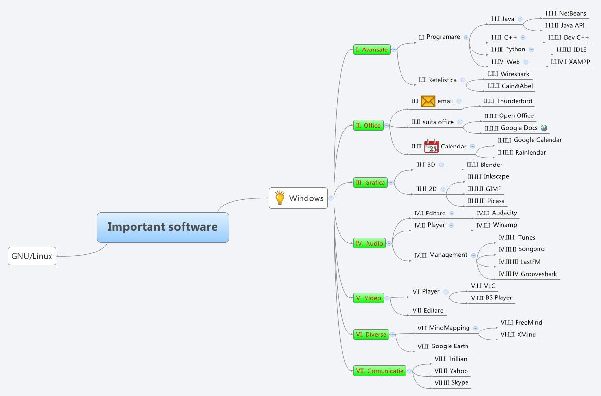The width and height of the screenshot is (601, 396).
Task: Select the I.I.I.II Java API node
Action: (x=565, y=25)
